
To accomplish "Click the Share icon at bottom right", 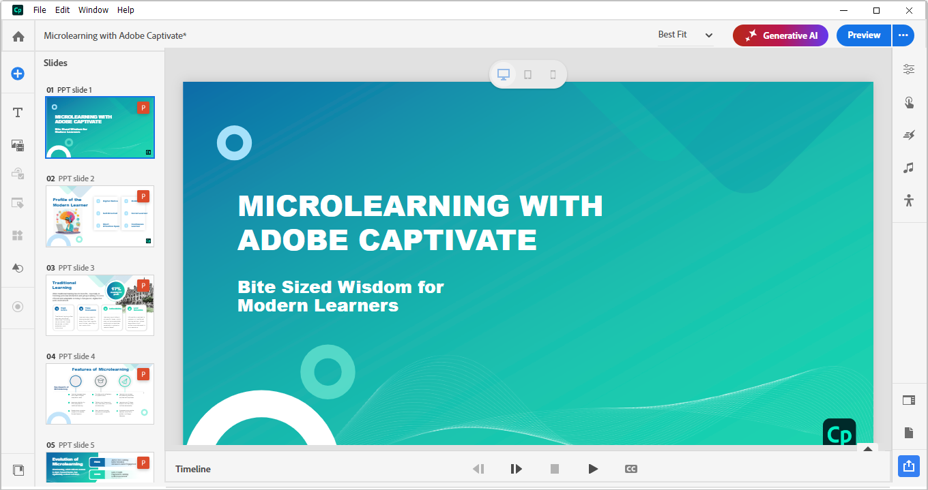I will click(x=908, y=466).
